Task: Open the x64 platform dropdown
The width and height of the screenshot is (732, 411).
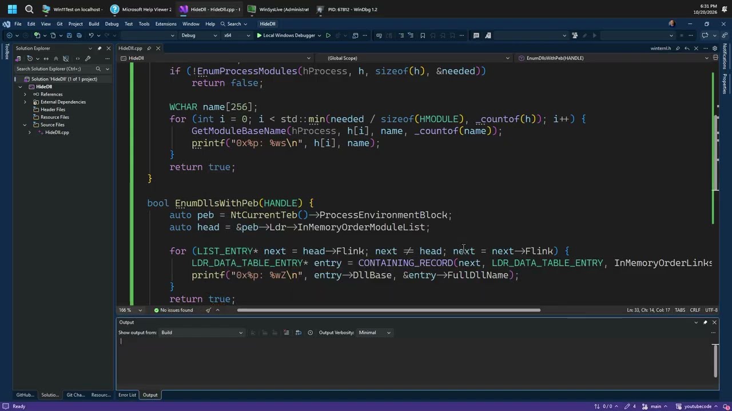Action: (237, 35)
